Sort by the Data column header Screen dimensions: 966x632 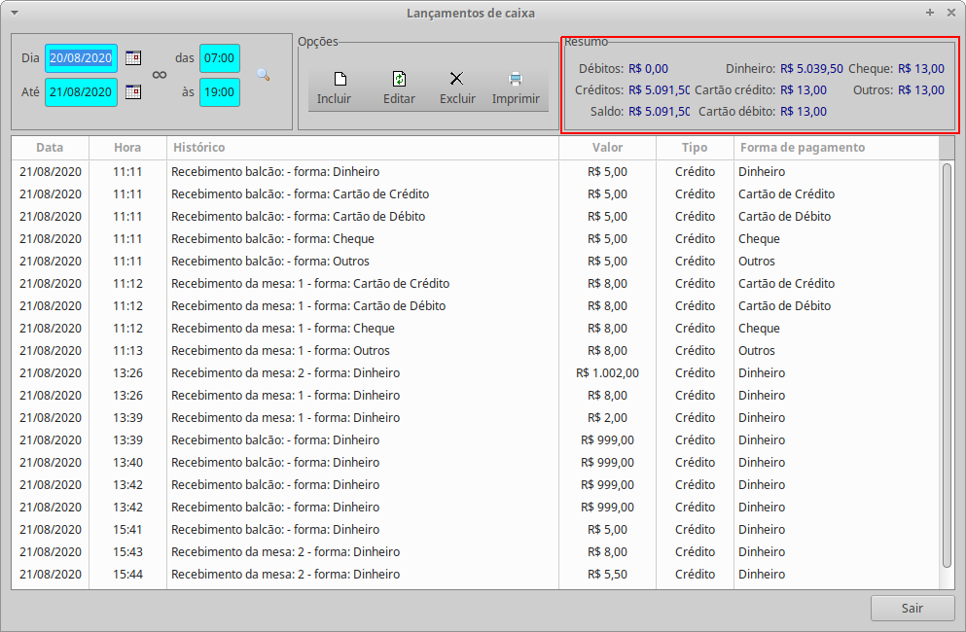click(x=50, y=148)
